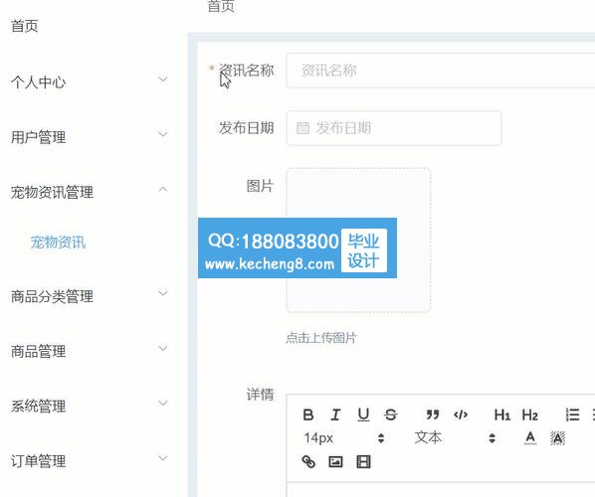
Task: Expand the 个人中心 menu
Action: (x=90, y=82)
